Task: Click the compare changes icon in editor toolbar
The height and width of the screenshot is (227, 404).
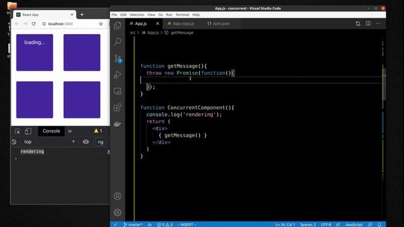Action: (x=358, y=24)
